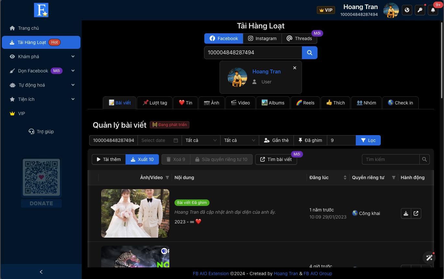Click the search icon beside Tìm kiếm field
The height and width of the screenshot is (279, 444).
(x=424, y=159)
